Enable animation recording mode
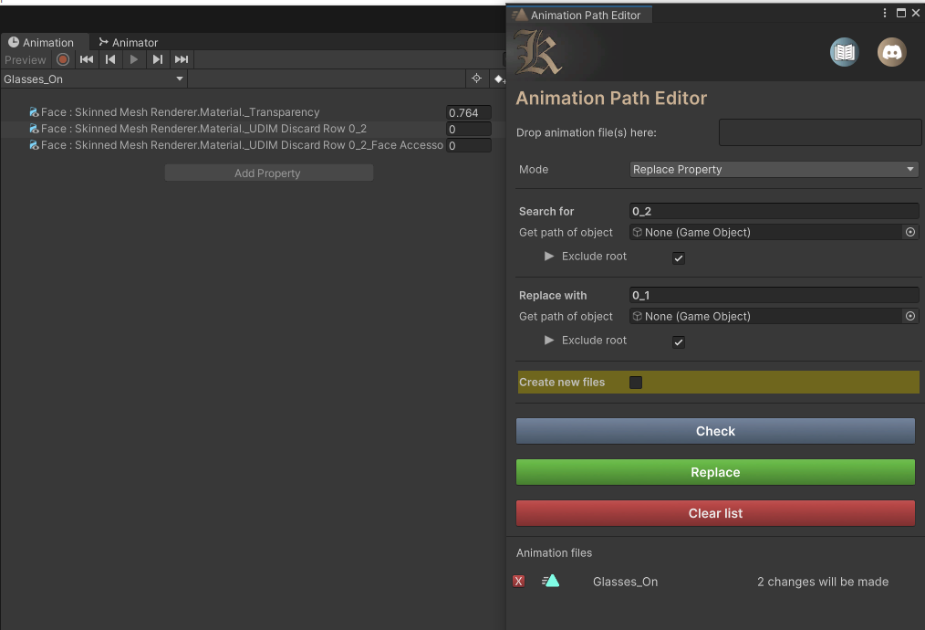The width and height of the screenshot is (925, 630). (63, 60)
